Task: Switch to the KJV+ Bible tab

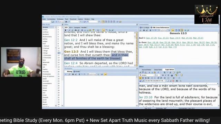Action: pos(71,28)
